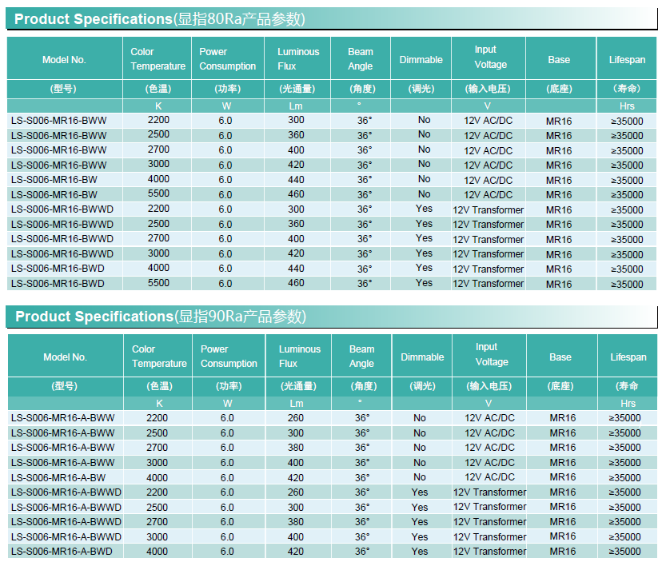Select the 5500 value in LS-S006-MR16-BW row
This screenshot has width=662, height=562.
point(158,194)
